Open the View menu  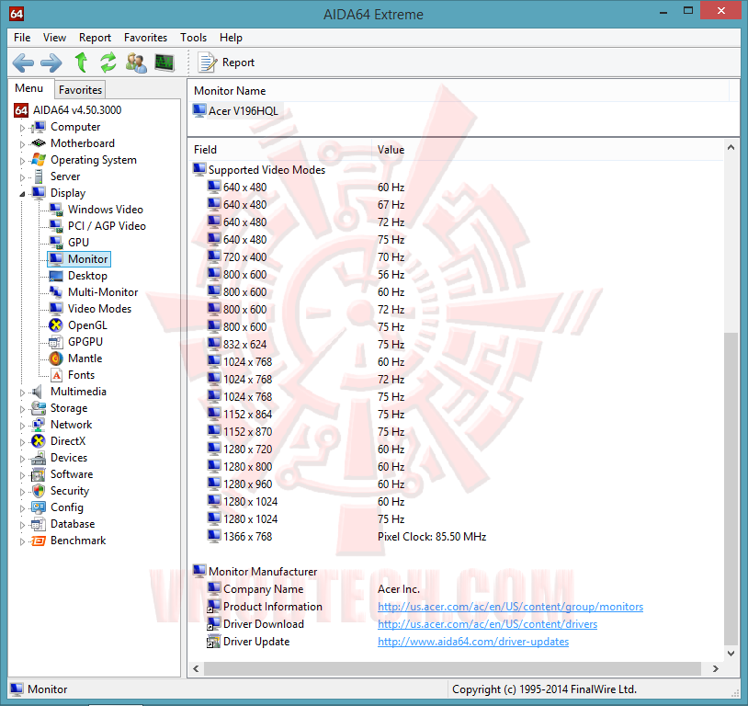[x=54, y=38]
